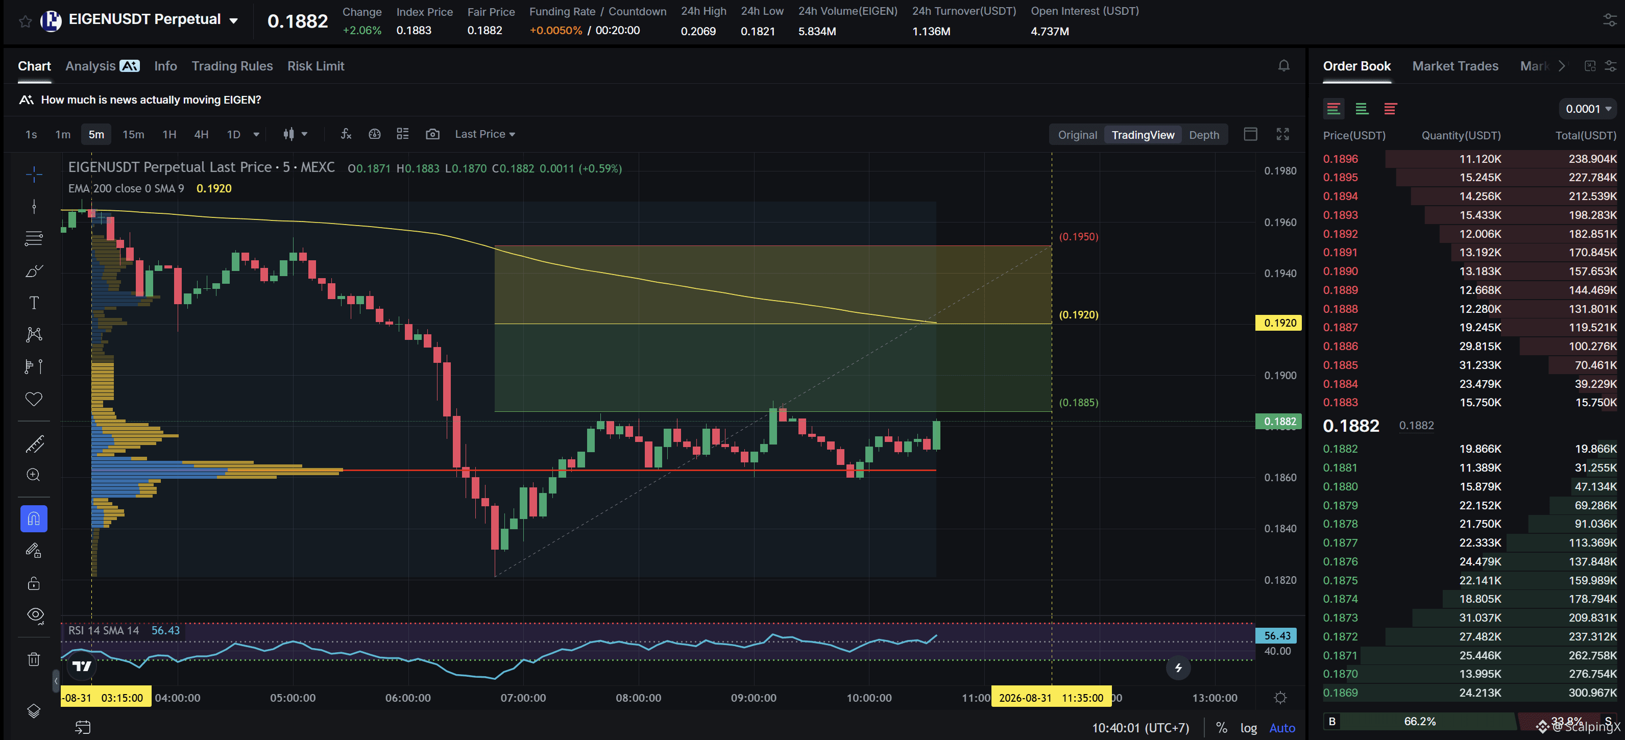
Task: Switch chart to TradingView mode
Action: [x=1143, y=134]
